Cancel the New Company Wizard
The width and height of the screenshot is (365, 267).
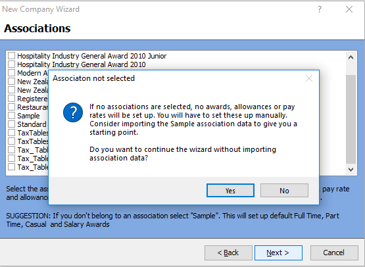[334, 253]
